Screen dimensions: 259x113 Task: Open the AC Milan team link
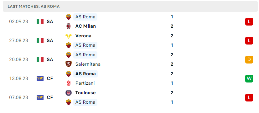85,26
